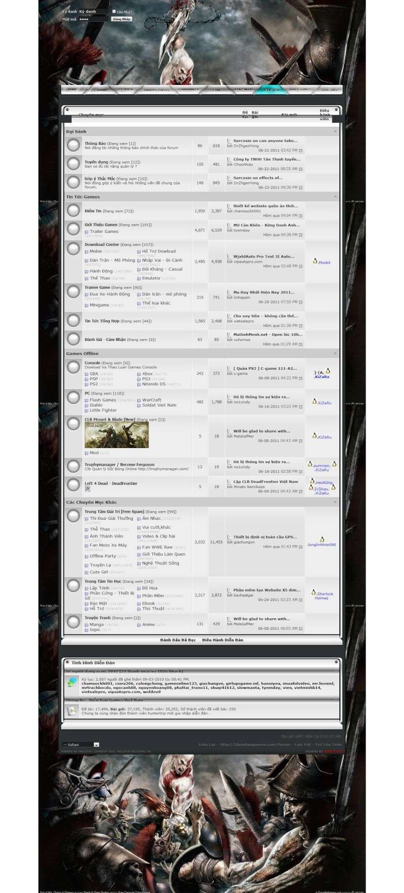Click the small icon under Left 4 Dead
This screenshot has width=404, height=893.
tap(87, 489)
